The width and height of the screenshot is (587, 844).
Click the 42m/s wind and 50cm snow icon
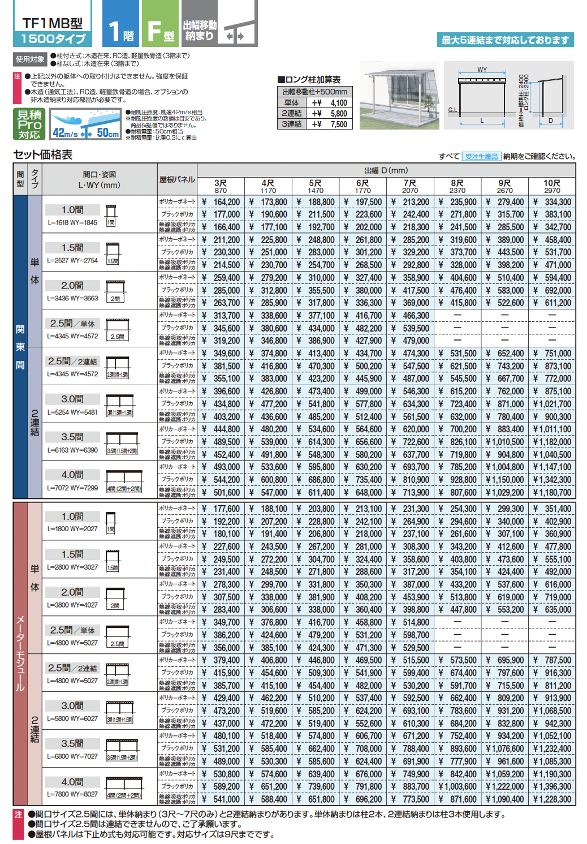(85, 124)
